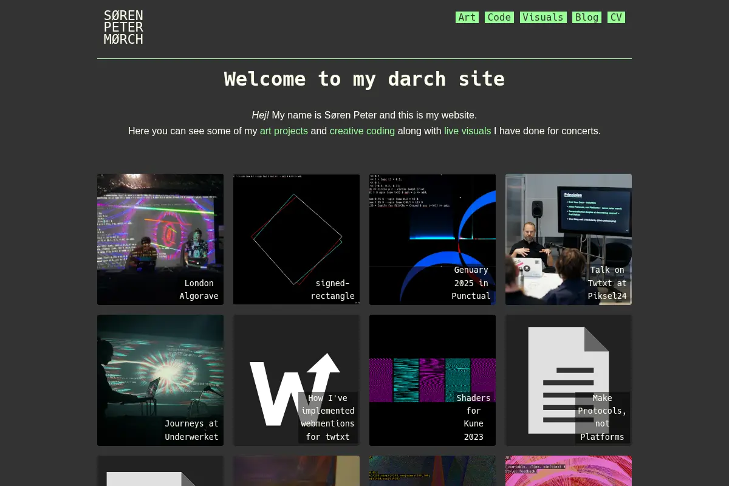The image size is (729, 486).
Task: Open Talk on Twtxt at Piksel24 card
Action: coord(569,239)
